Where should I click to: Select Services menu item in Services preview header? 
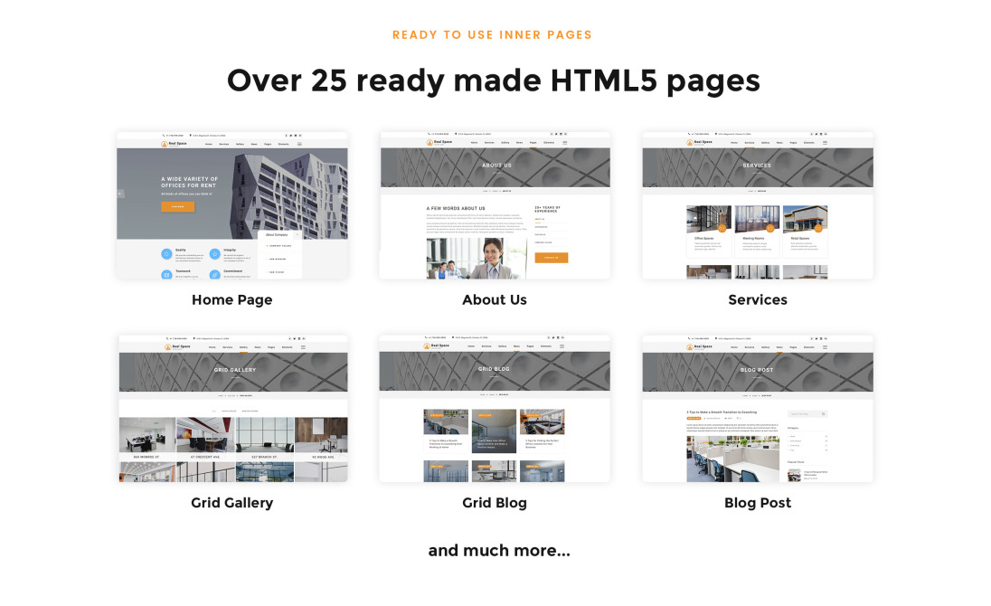[x=750, y=143]
